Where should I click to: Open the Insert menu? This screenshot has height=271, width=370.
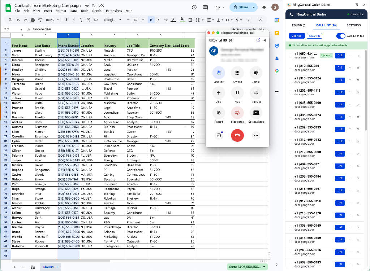click(48, 11)
